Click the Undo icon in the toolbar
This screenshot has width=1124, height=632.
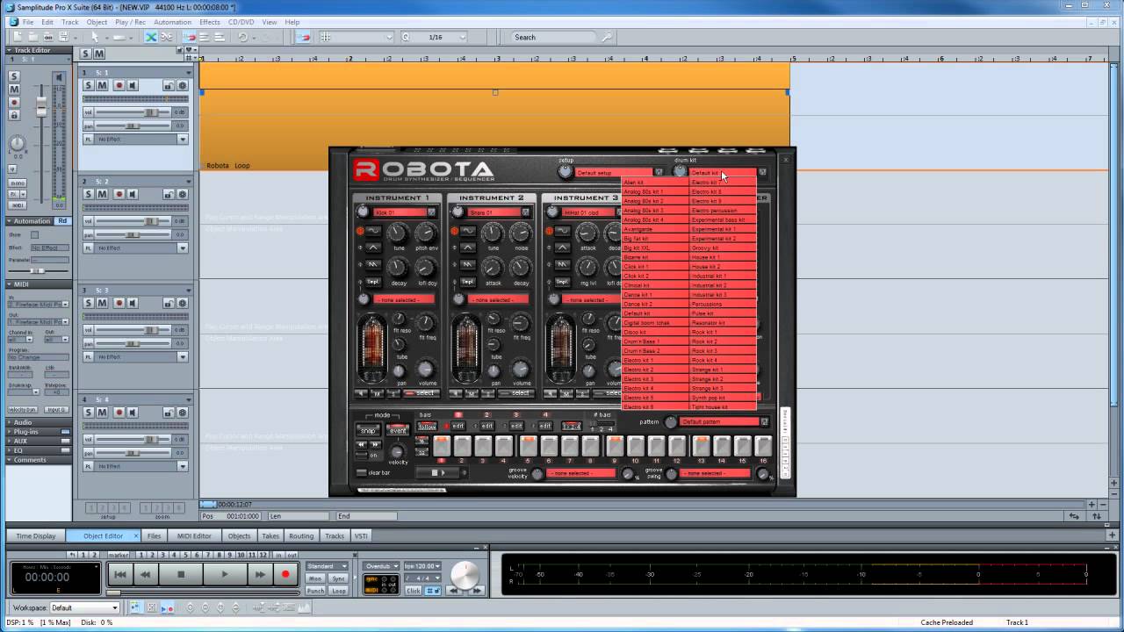[x=243, y=37]
